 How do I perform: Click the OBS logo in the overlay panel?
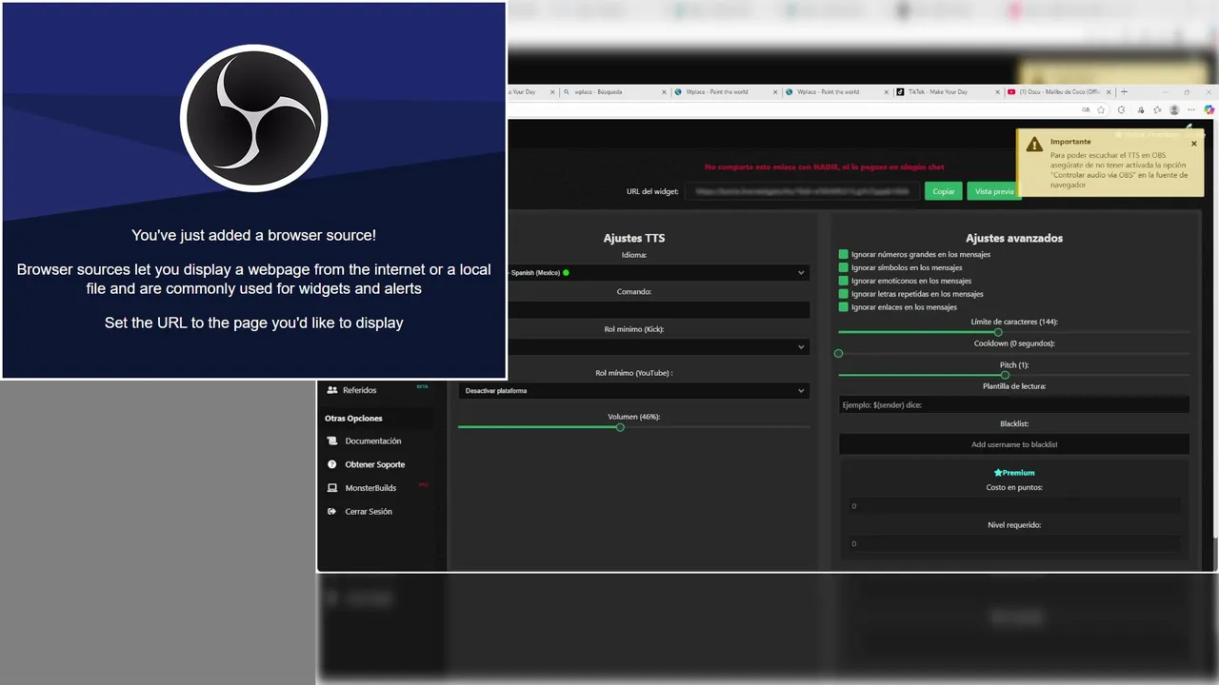253,118
